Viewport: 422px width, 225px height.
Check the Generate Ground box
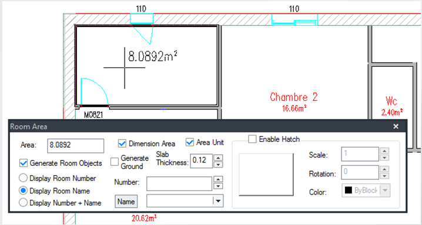coord(115,162)
